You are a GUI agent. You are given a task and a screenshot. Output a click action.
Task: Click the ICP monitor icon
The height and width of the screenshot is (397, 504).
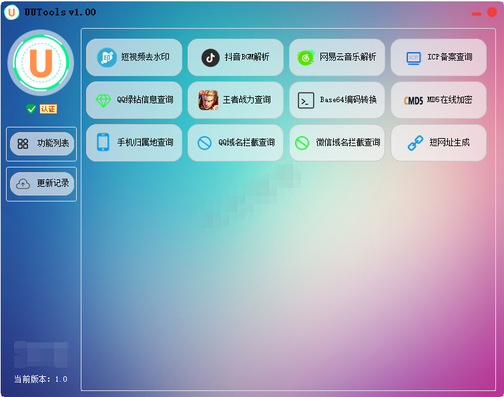click(x=413, y=58)
